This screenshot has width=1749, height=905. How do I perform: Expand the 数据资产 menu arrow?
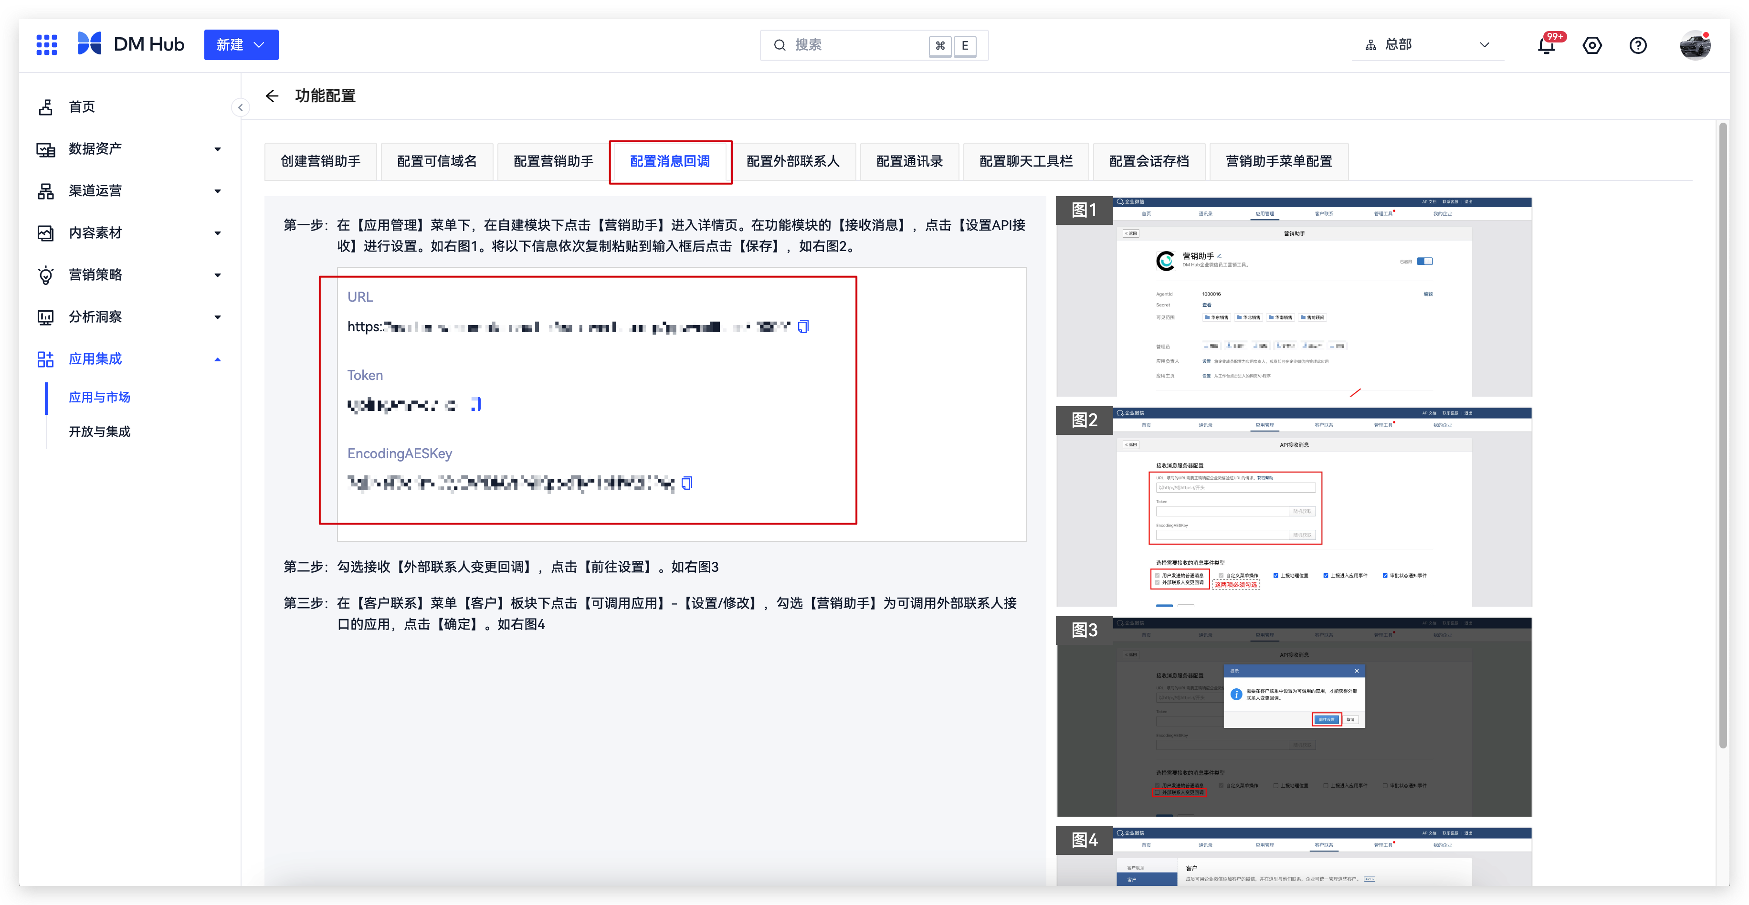click(217, 148)
